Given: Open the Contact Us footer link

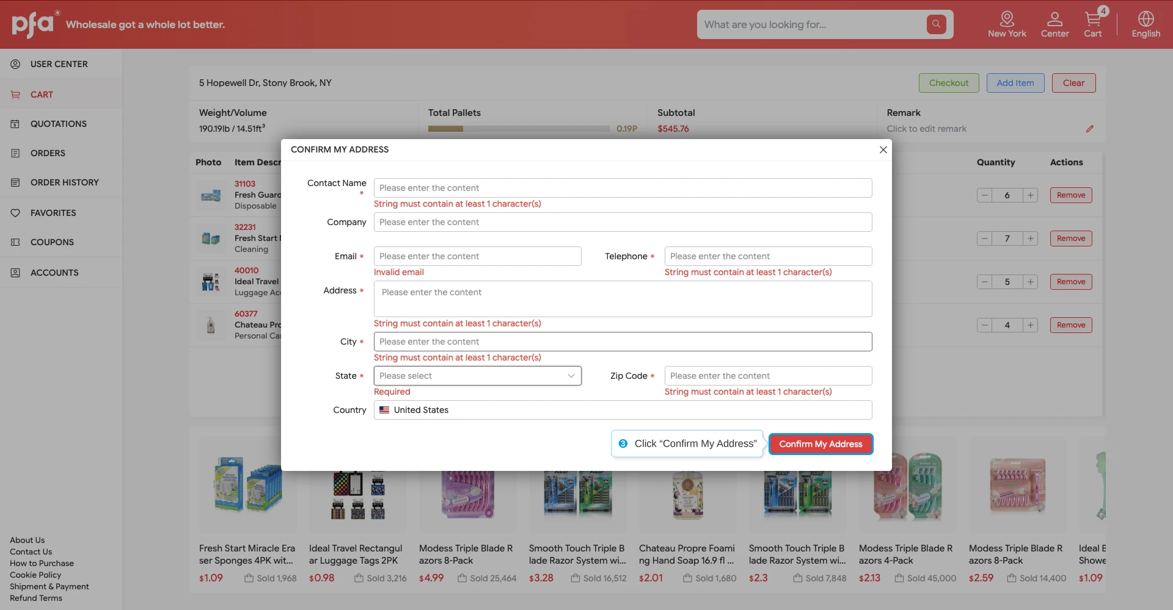Looking at the screenshot, I should tap(31, 552).
